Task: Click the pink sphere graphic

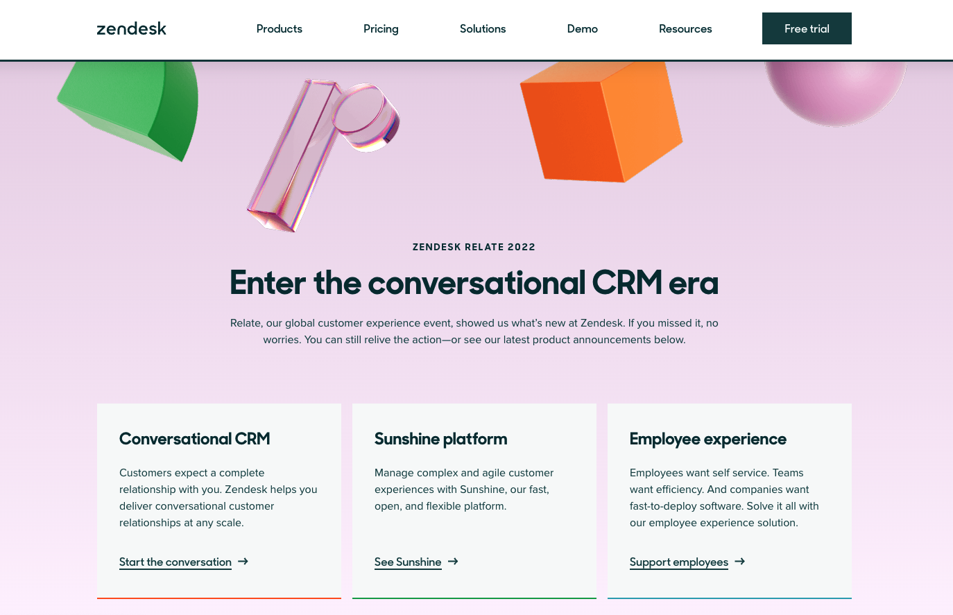Action: click(x=835, y=93)
